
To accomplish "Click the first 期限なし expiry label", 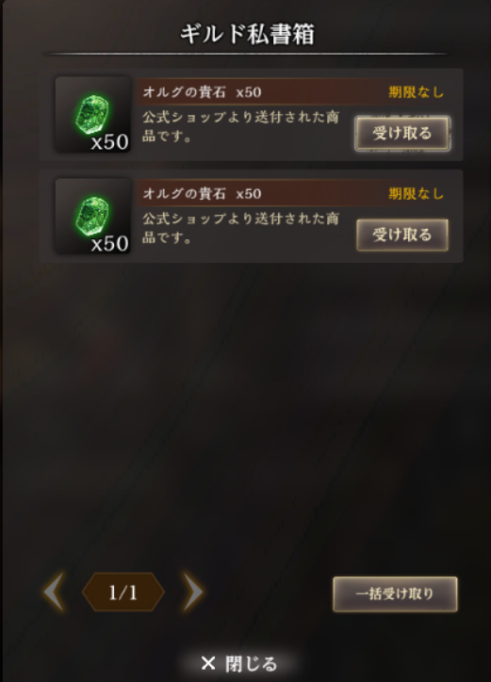I will (417, 92).
